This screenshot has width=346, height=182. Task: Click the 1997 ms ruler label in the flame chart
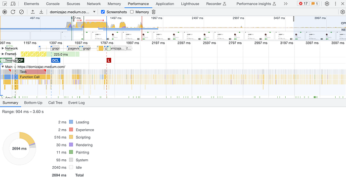tap(132, 43)
